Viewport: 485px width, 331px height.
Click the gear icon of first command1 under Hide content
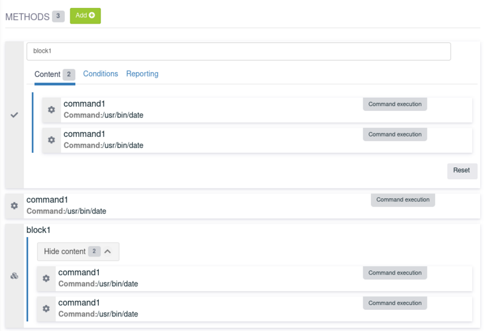46,278
